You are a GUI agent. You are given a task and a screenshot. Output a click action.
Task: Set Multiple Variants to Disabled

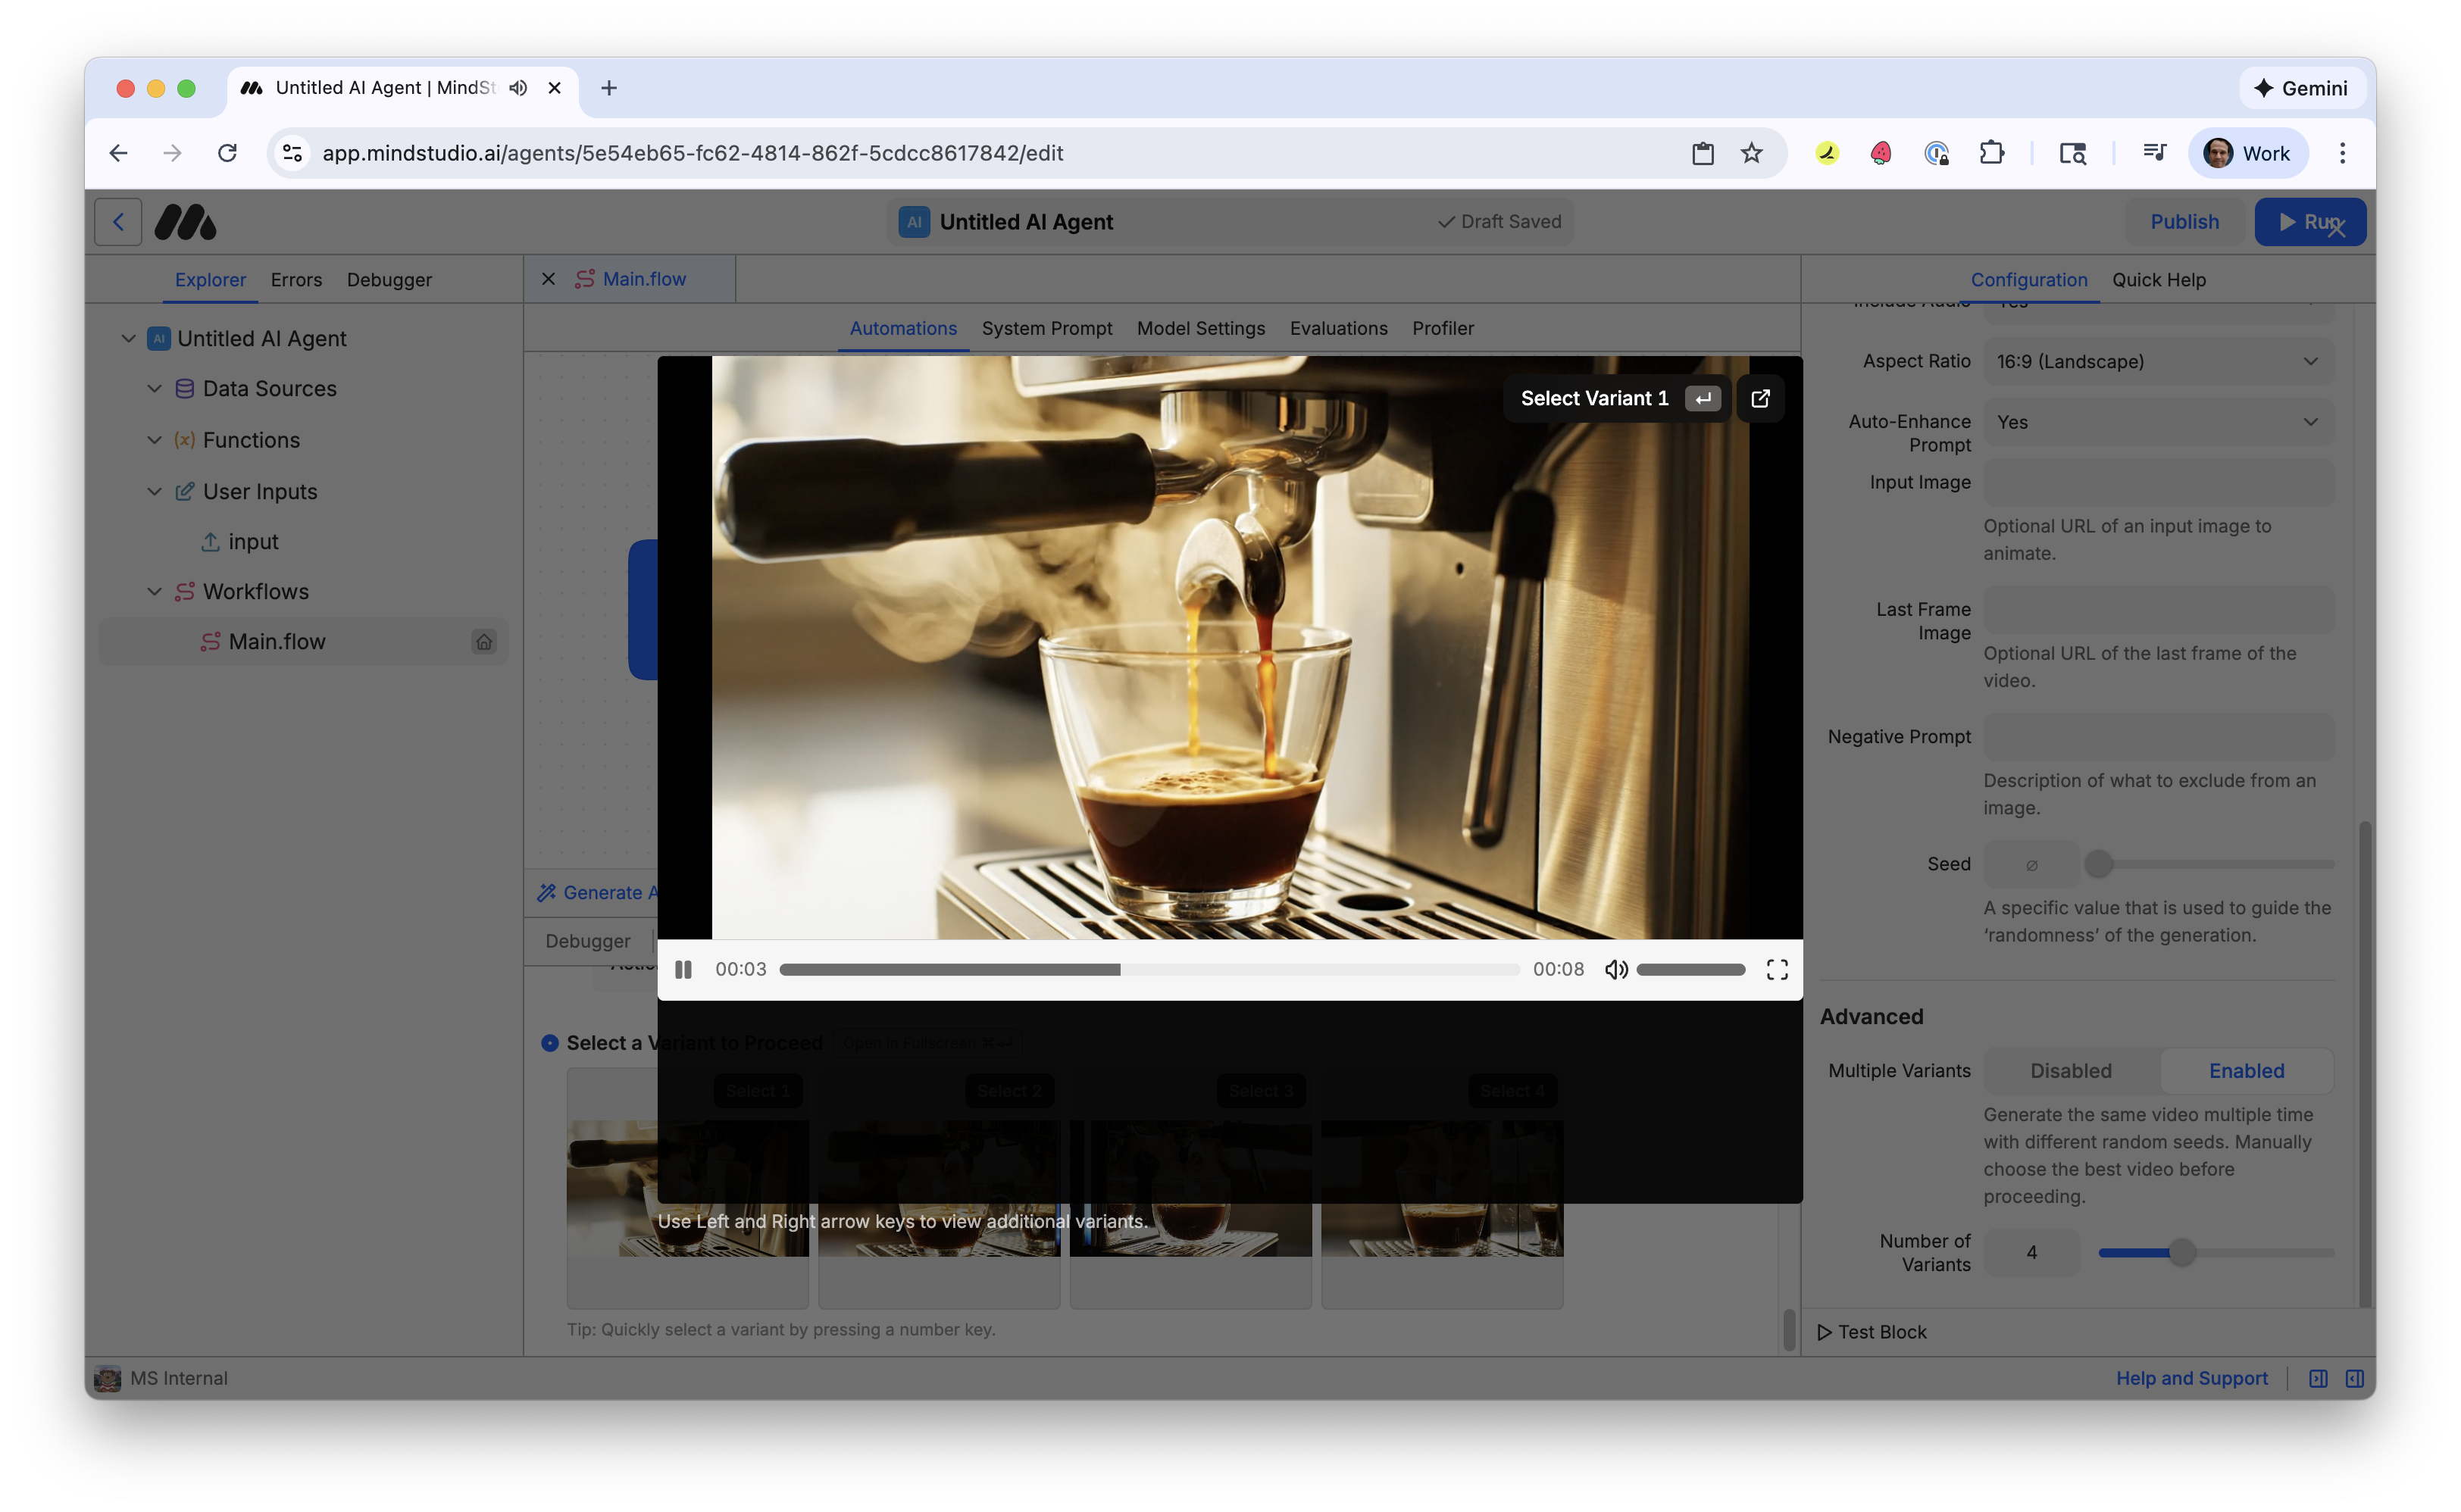click(x=2069, y=1070)
